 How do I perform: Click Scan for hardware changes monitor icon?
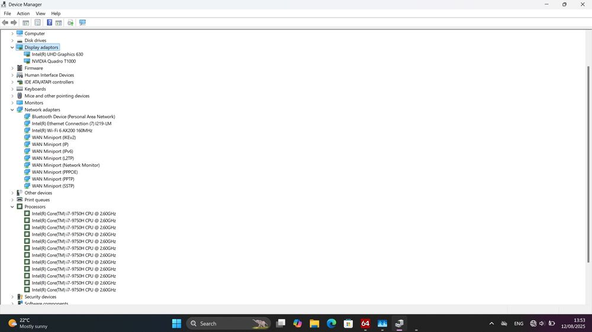82,22
